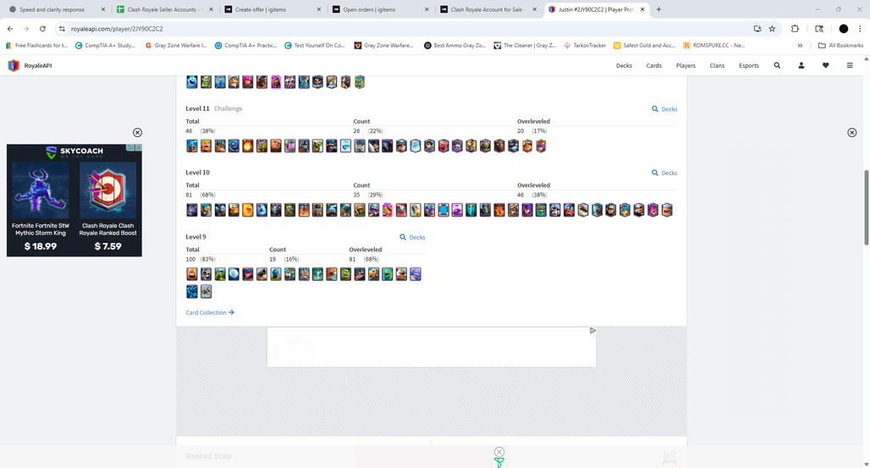870x468 pixels.
Task: Search decks for Level 10 cards
Action: [664, 173]
